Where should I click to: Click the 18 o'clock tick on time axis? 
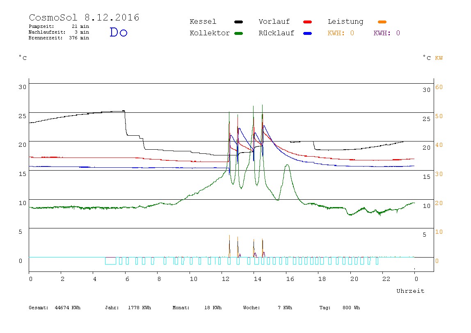[x=322, y=279]
